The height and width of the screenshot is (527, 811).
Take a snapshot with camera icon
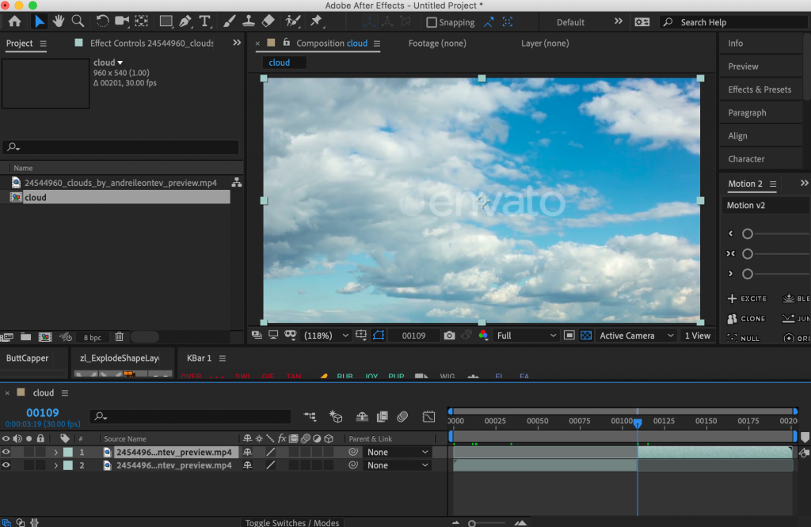pos(450,336)
